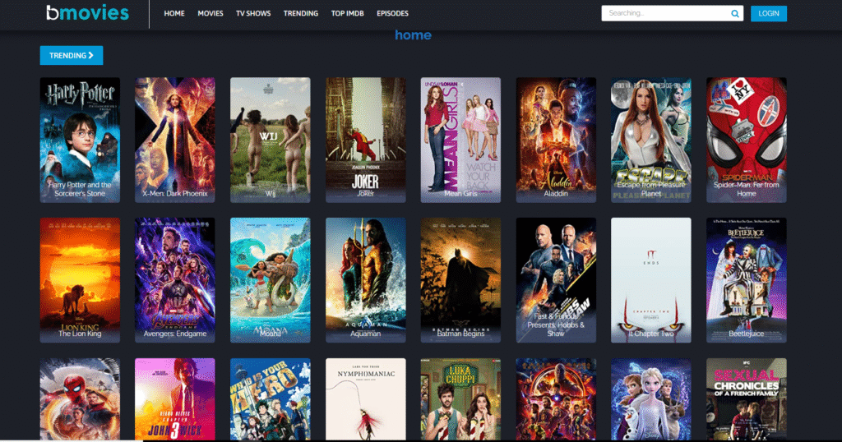The width and height of the screenshot is (842, 442).
Task: Click the search magnifier icon
Action: pyautogui.click(x=734, y=14)
